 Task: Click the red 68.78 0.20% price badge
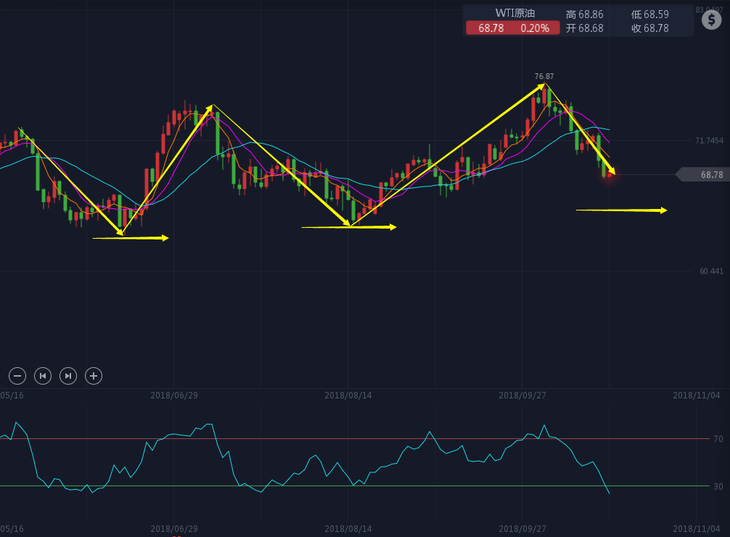[x=513, y=28]
